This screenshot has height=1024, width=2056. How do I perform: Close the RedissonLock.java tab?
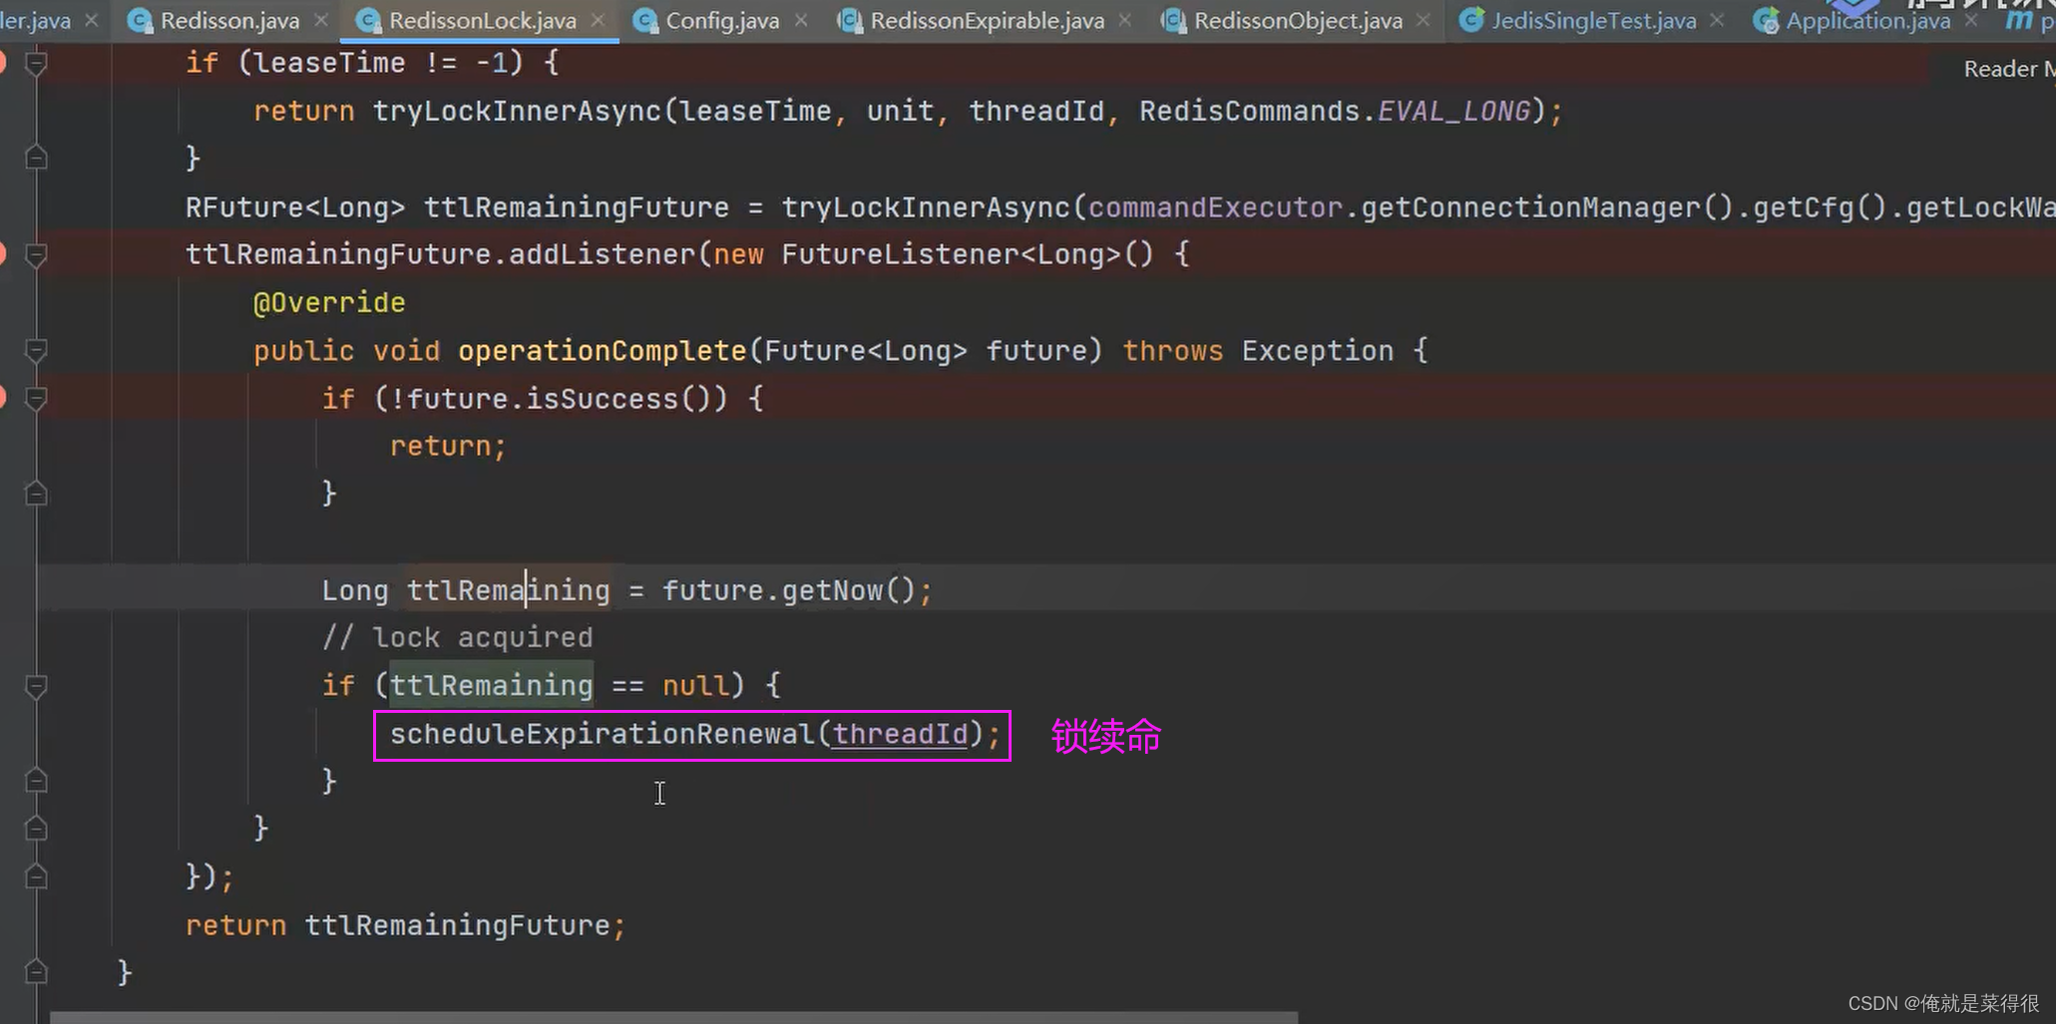click(598, 20)
